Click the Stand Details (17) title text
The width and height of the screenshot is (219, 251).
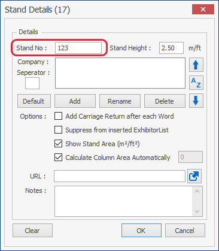click(37, 10)
